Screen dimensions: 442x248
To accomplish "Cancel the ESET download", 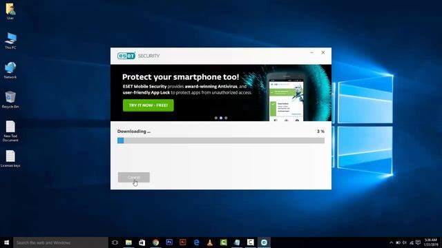I will click(134, 177).
